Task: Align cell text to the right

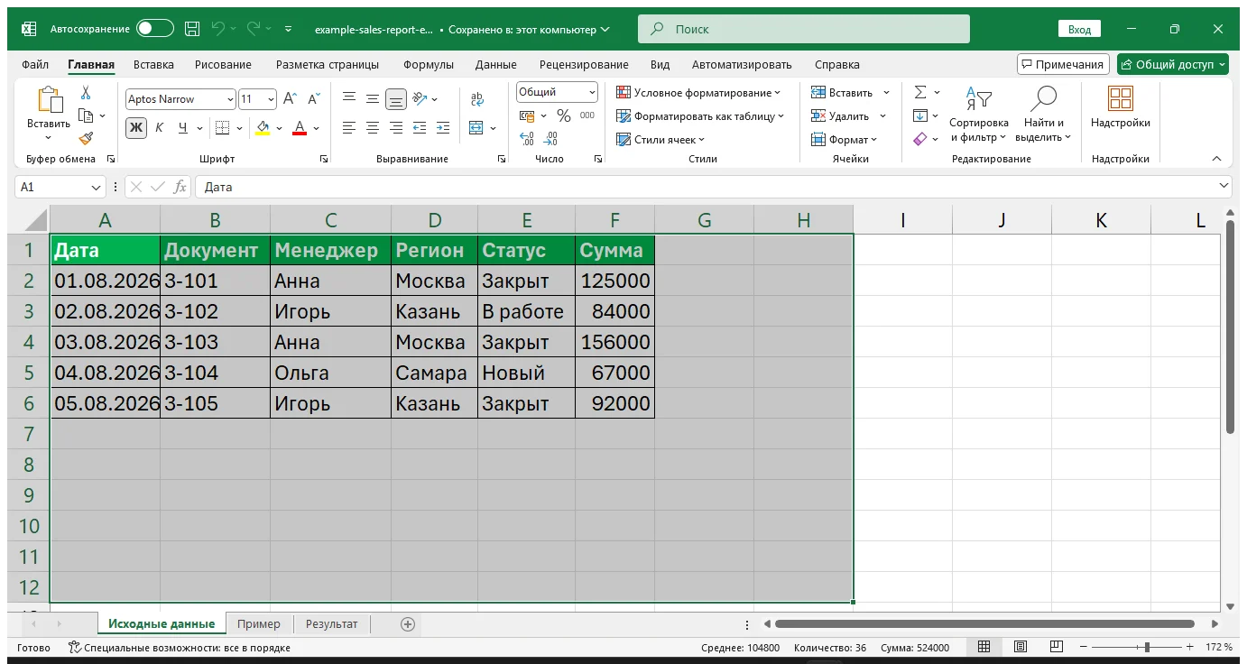Action: coord(395,128)
